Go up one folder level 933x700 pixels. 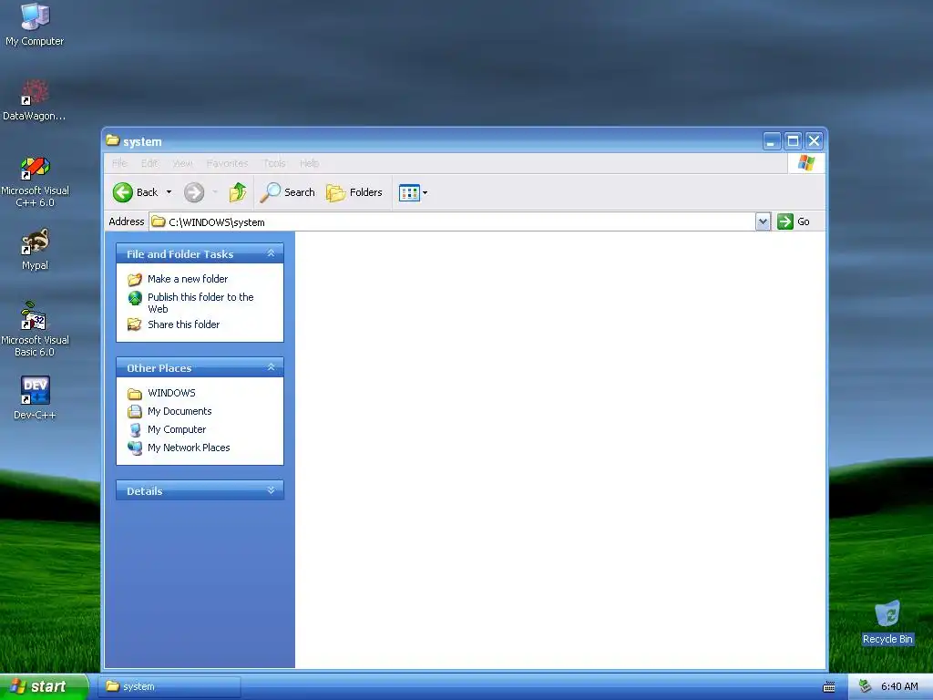pyautogui.click(x=238, y=192)
